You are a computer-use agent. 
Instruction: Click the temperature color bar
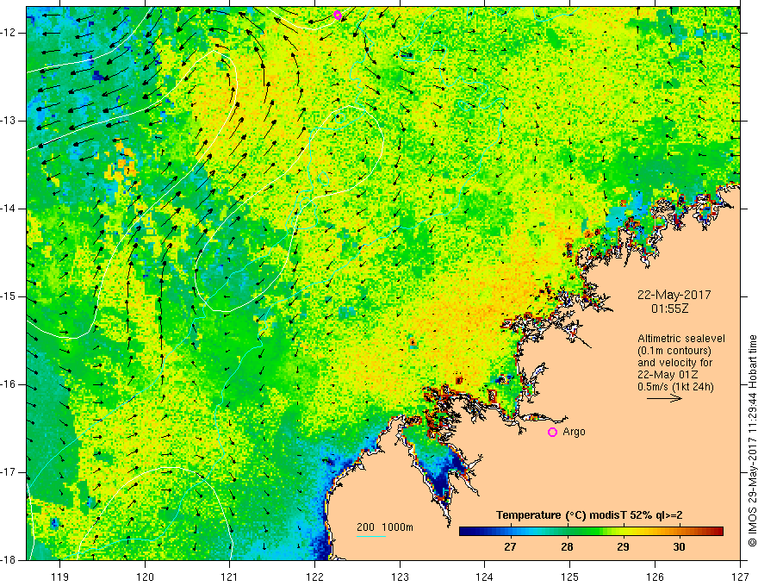(x=591, y=532)
